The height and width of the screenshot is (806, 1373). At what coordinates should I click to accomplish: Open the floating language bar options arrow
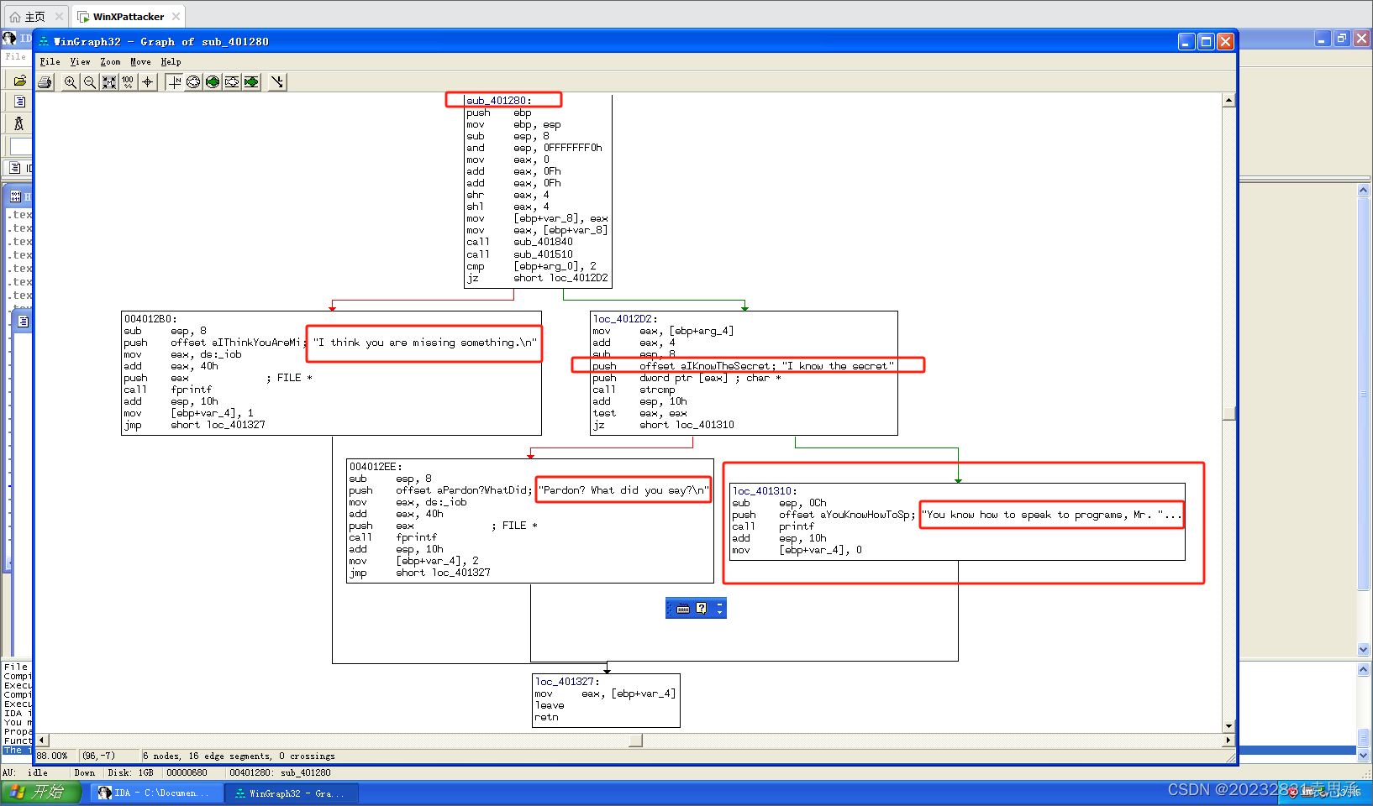(x=719, y=612)
